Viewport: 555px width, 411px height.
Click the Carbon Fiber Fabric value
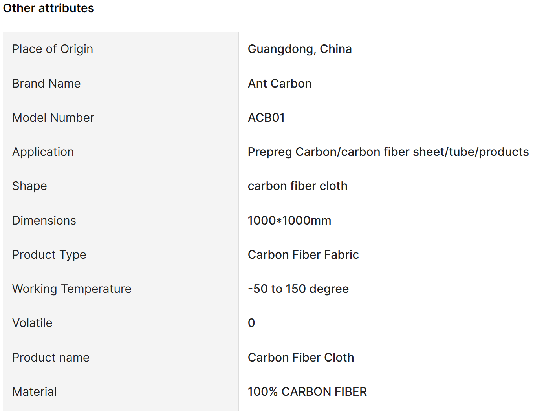pyautogui.click(x=303, y=254)
